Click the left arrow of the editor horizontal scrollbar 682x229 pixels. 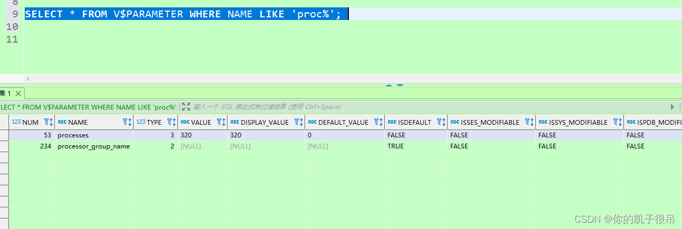(x=28, y=78)
